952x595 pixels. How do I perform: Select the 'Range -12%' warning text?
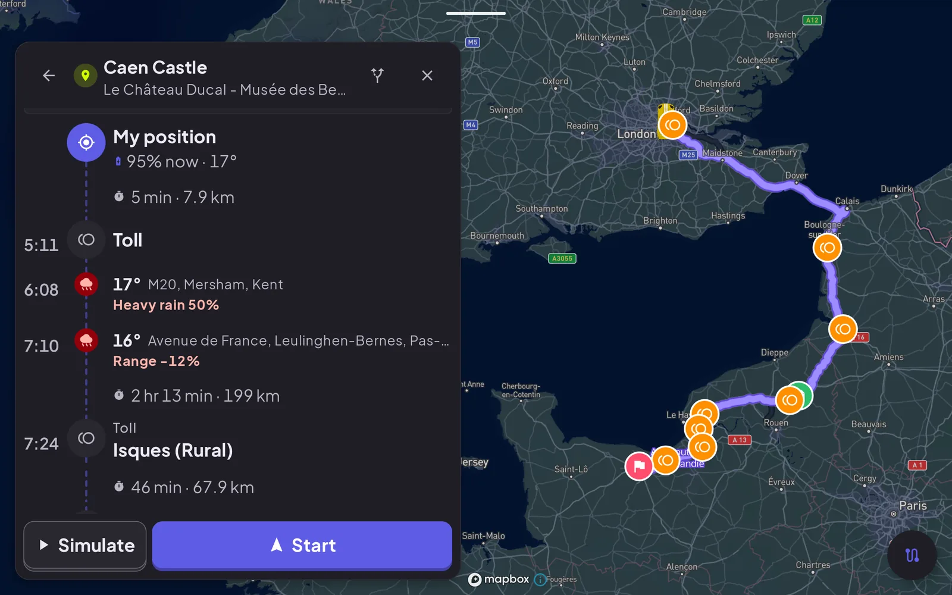pos(156,361)
